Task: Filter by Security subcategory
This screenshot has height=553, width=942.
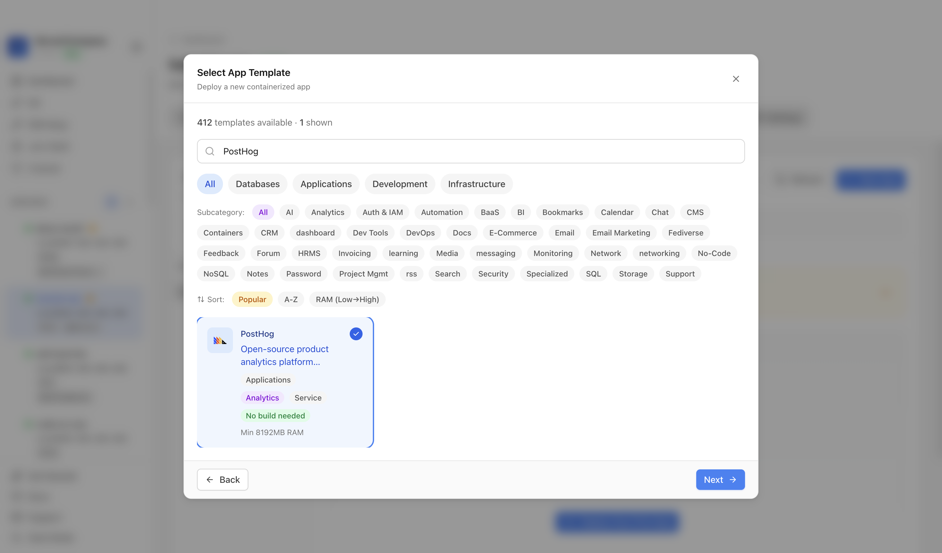Action: [493, 274]
